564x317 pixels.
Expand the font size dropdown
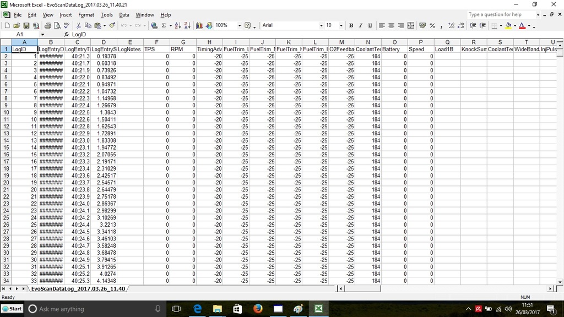pyautogui.click(x=340, y=25)
